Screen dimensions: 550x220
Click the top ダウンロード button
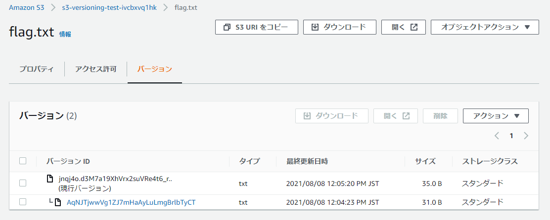tap(339, 27)
